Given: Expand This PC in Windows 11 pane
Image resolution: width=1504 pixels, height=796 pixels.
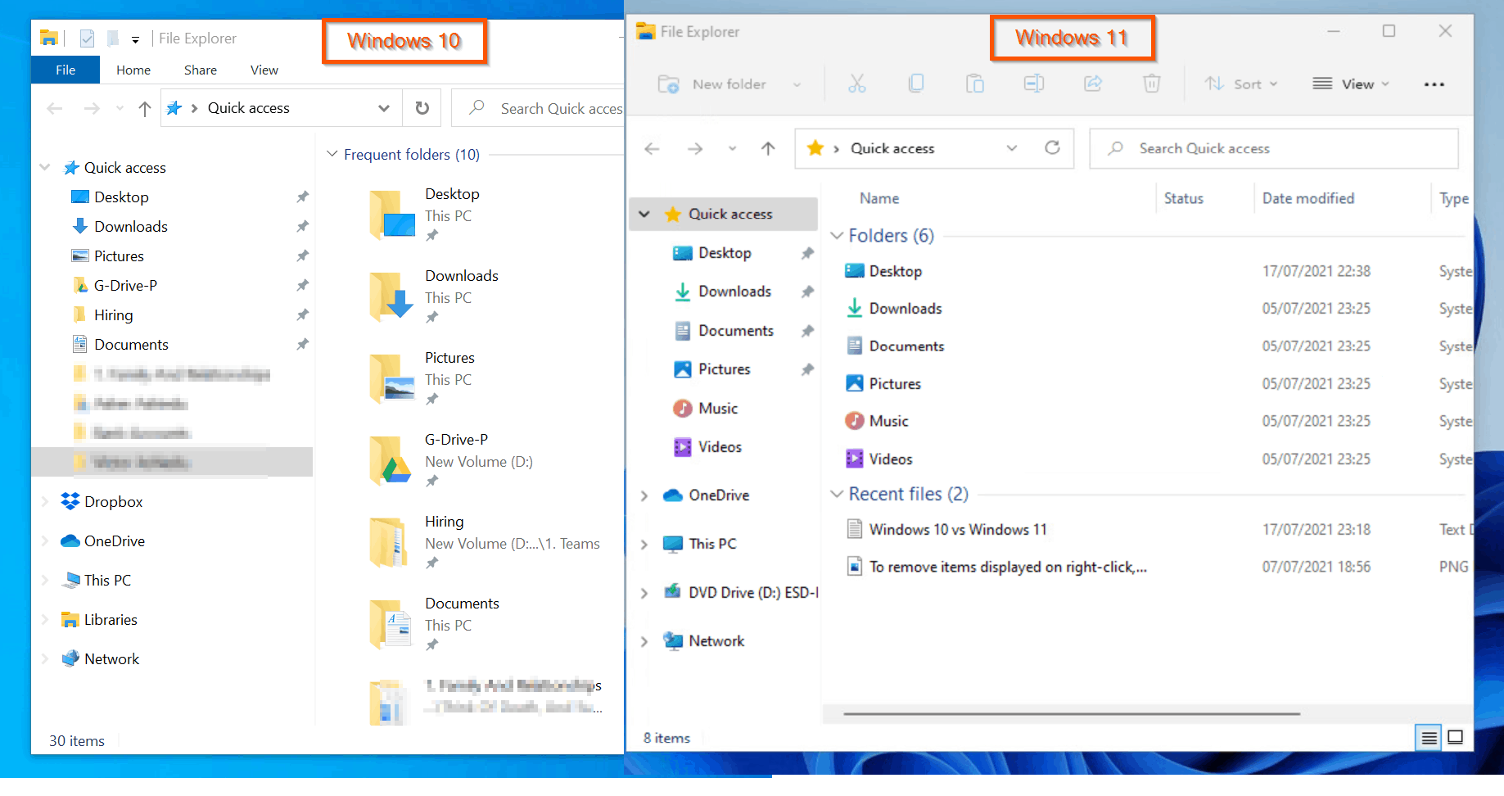Looking at the screenshot, I should 644,544.
